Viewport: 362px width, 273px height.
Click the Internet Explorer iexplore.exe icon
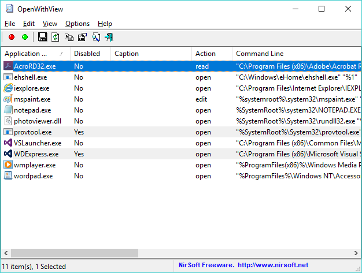pos(8,88)
